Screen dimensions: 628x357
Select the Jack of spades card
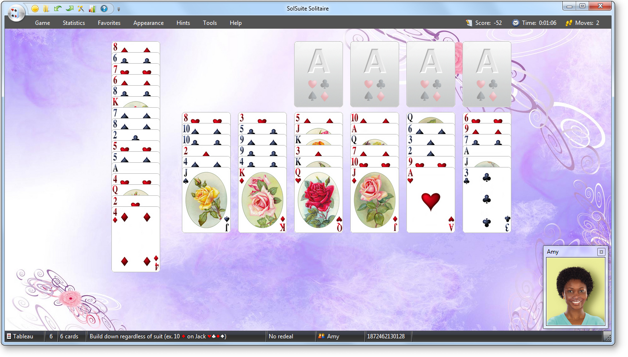point(206,200)
